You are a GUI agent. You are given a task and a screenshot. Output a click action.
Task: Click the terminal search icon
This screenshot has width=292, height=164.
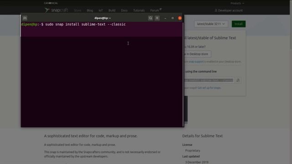150,18
